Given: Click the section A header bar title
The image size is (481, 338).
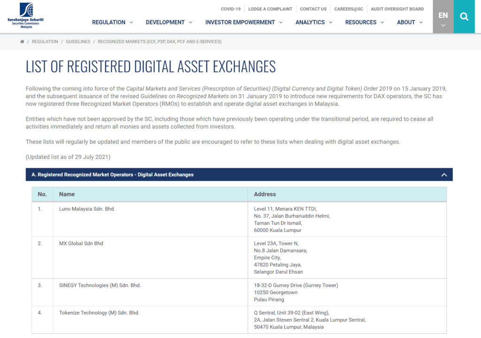Looking at the screenshot, I should coord(113,174).
